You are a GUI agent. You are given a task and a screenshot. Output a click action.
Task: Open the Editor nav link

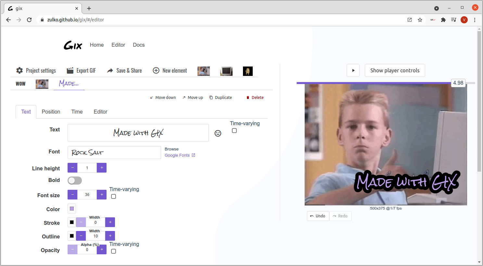[x=118, y=45]
